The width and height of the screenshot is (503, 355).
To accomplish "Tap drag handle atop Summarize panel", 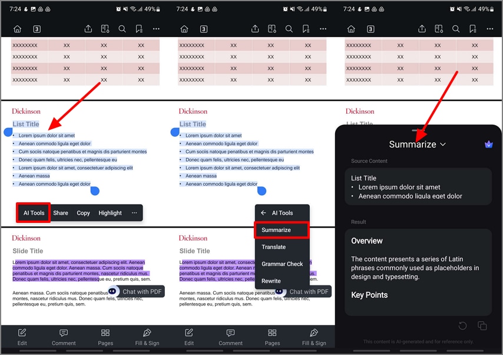I will (x=418, y=130).
